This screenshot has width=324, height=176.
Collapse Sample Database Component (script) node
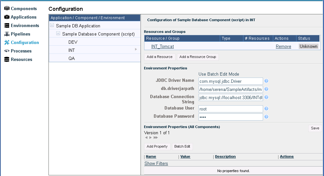pos(58,33)
